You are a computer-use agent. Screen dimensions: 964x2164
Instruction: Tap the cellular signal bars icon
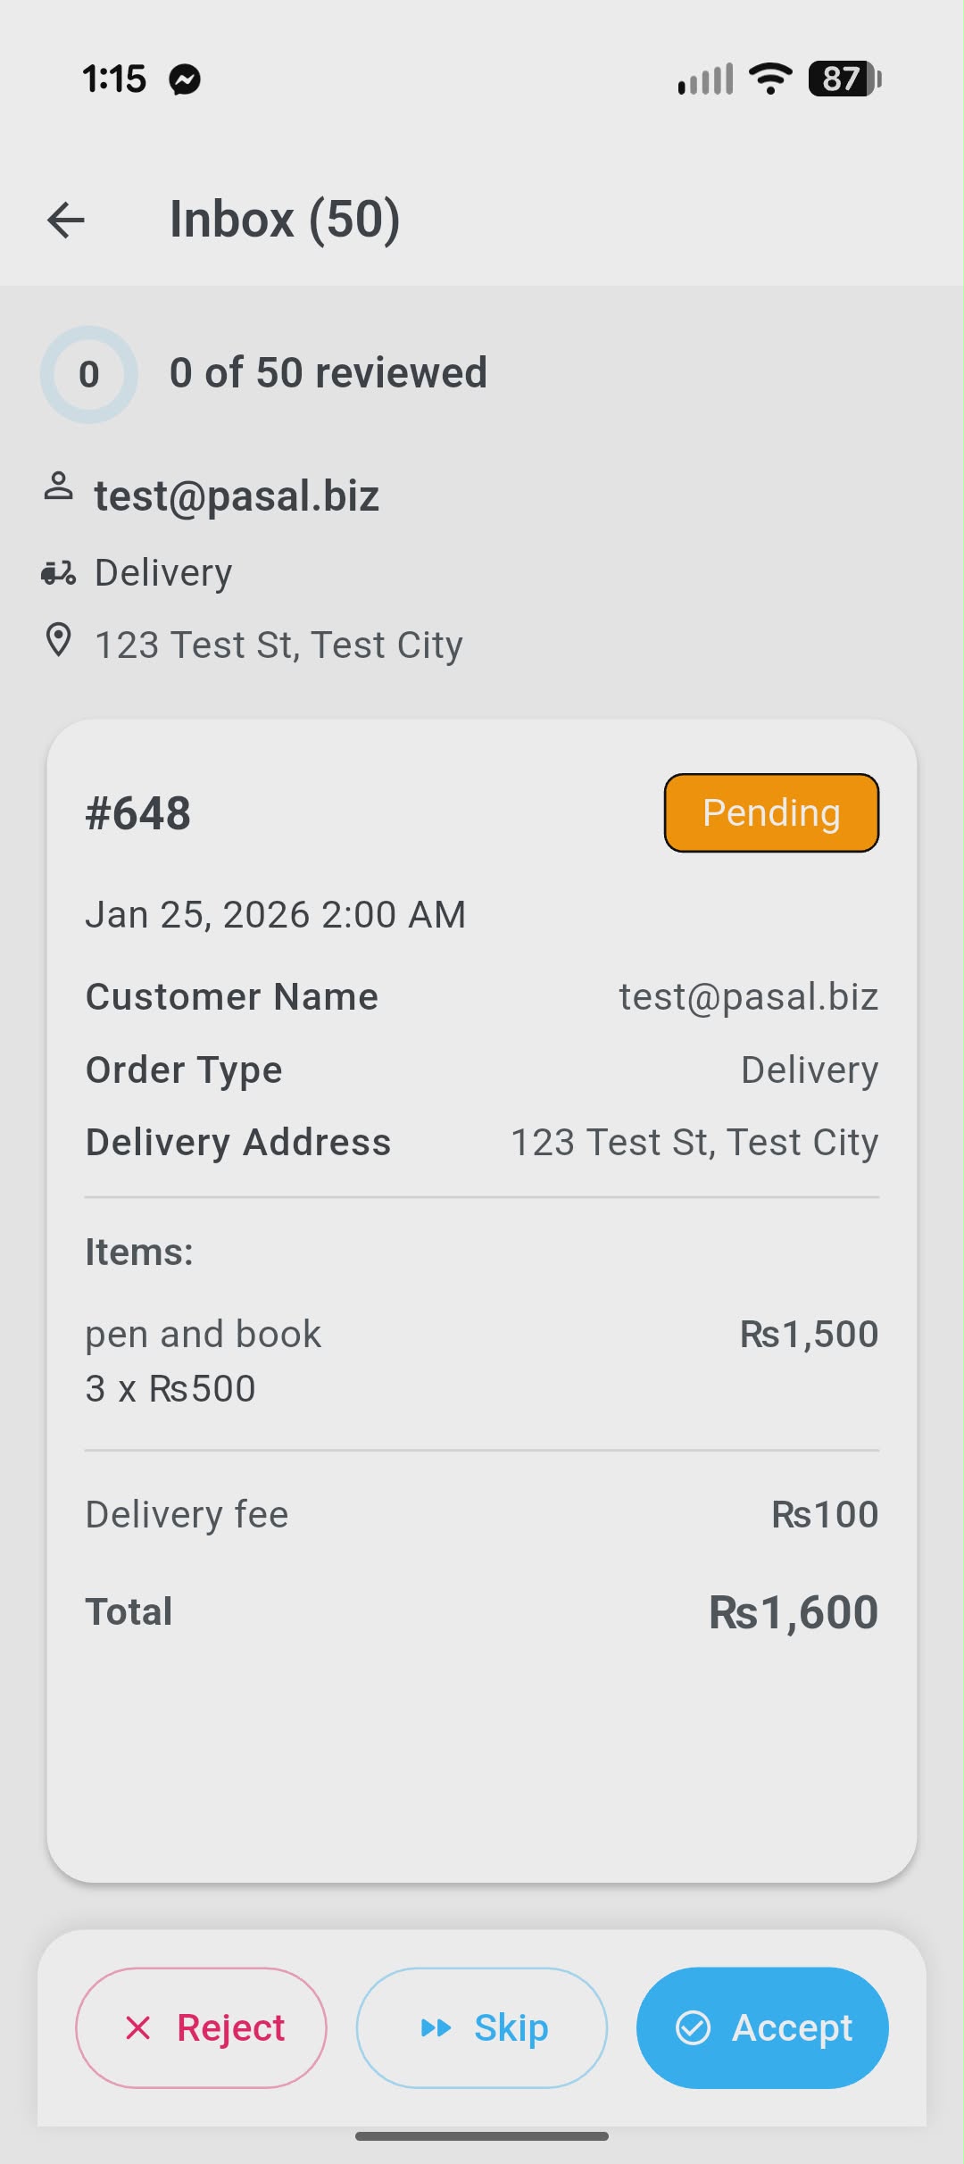pos(705,79)
